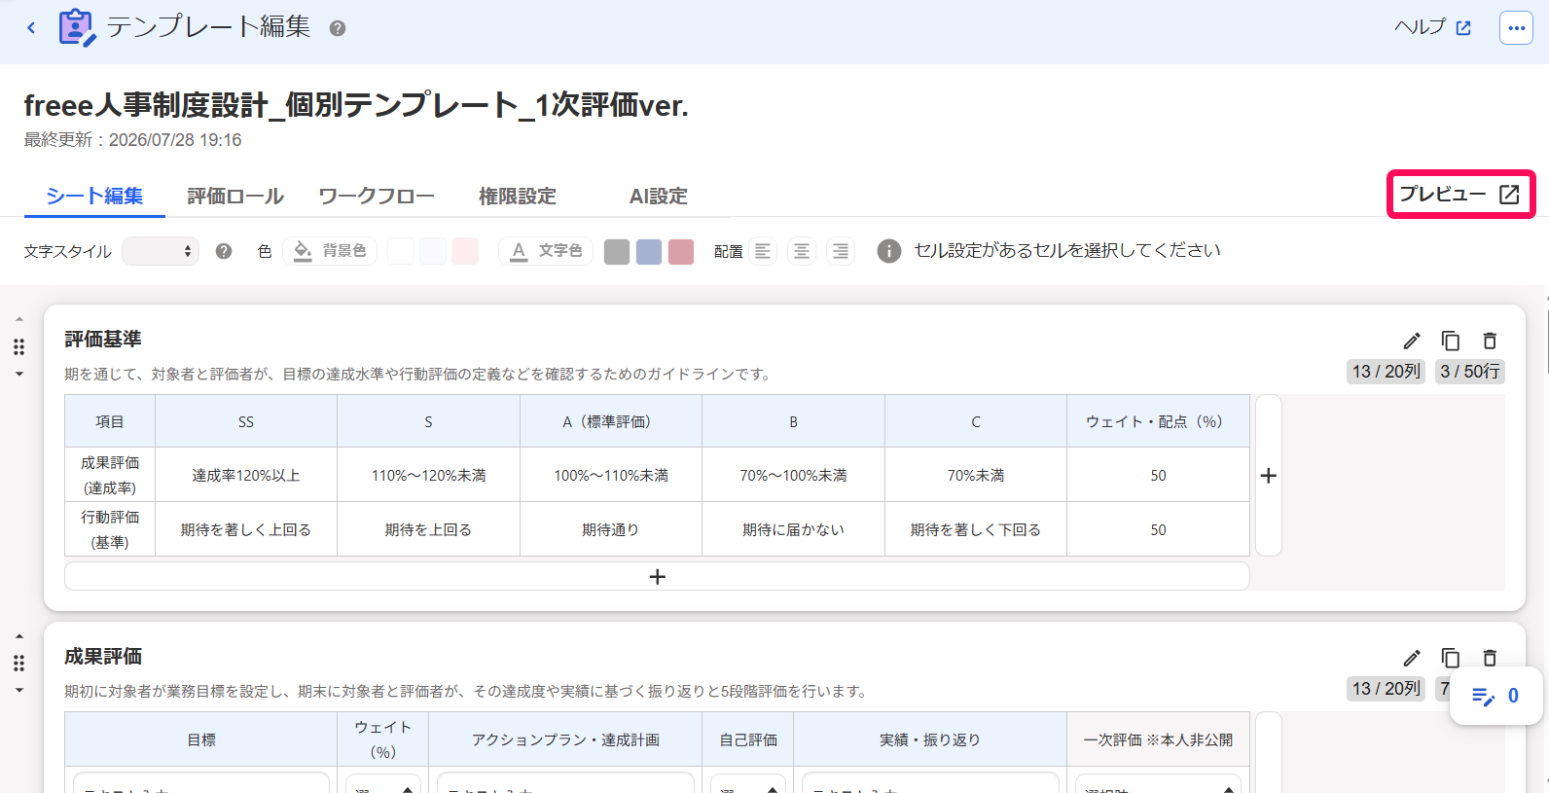Choose the gray text color swatch

[617, 252]
